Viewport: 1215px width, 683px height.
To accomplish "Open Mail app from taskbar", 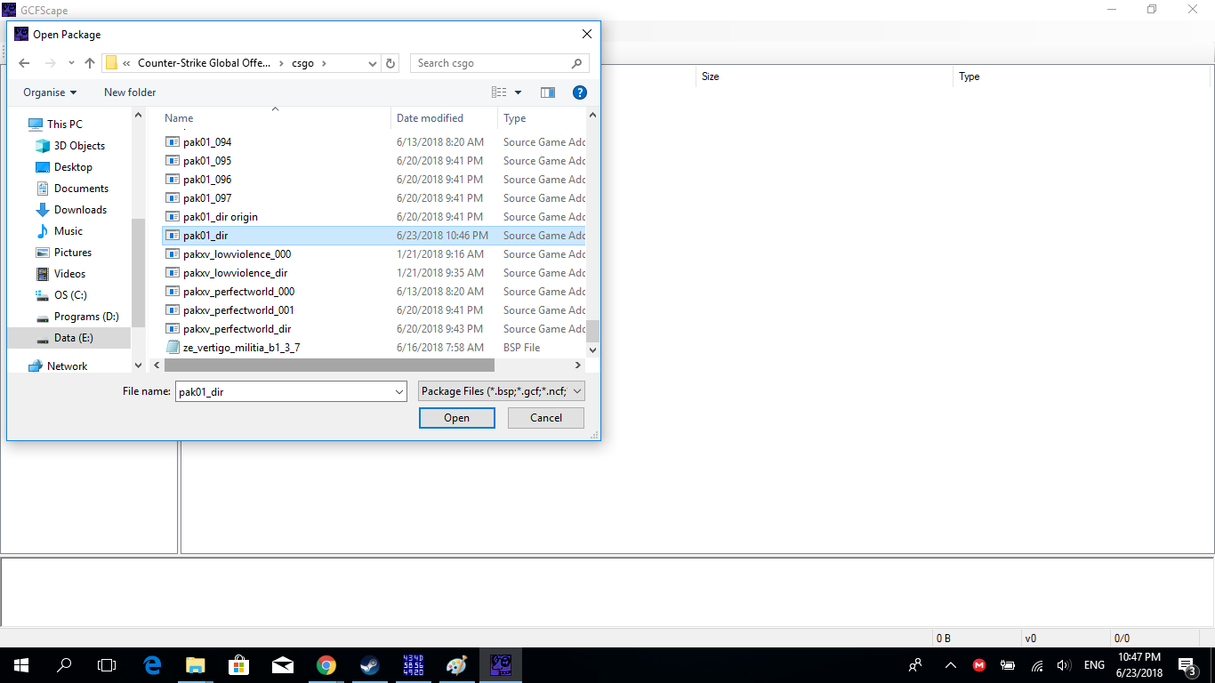I will click(283, 665).
